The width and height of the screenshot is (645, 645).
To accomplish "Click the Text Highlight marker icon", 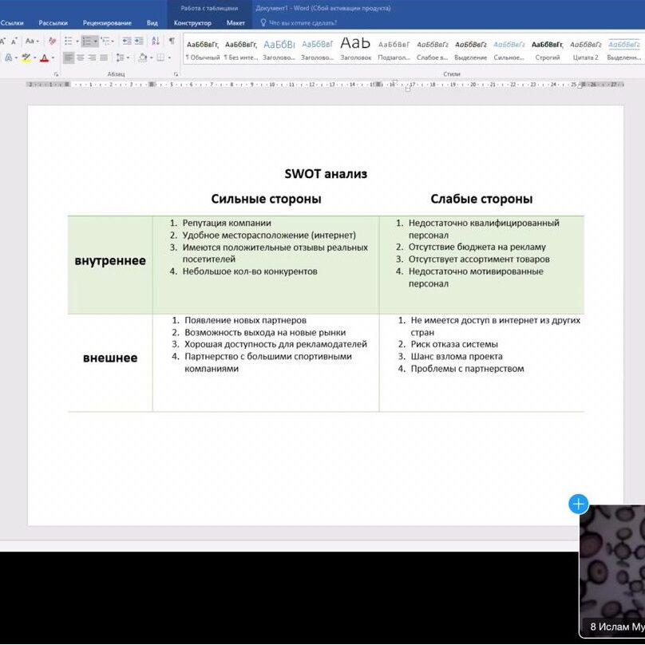I will pos(26,57).
